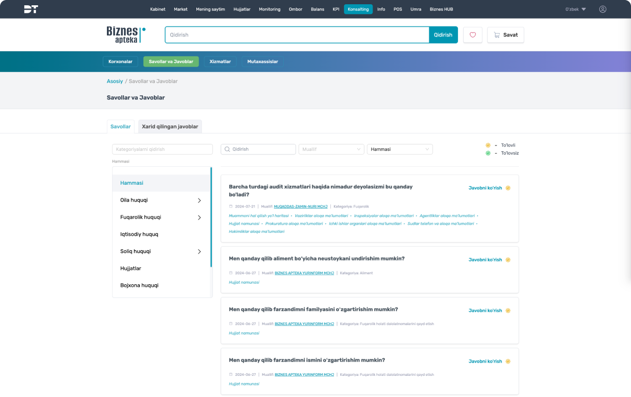Select Iqtisodiy huquq in category list

point(139,234)
